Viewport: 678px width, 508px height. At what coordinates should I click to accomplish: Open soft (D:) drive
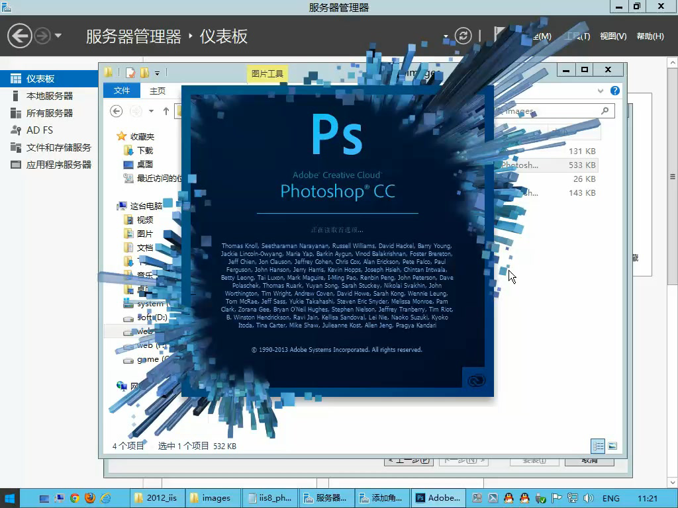click(x=145, y=317)
